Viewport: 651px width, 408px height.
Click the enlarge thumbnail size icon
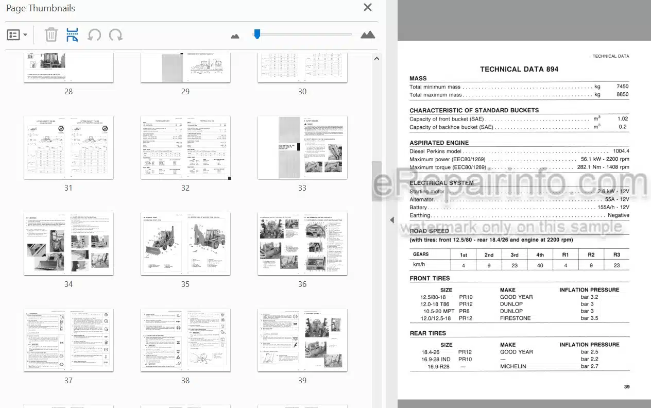[x=368, y=35]
